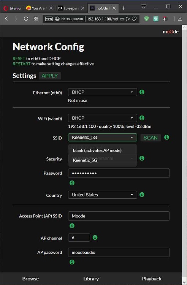Screen dimensions: 187x285
Task: Send page to My Flow
Action: click(128, 19)
